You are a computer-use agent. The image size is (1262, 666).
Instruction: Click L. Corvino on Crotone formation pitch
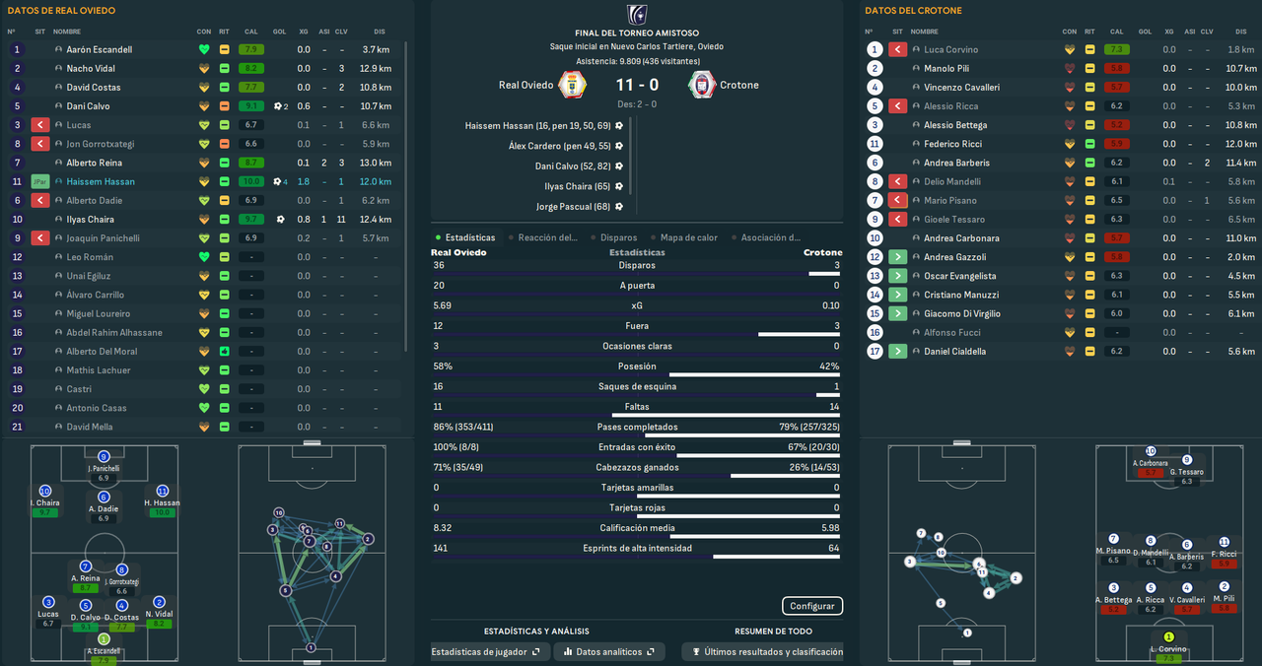(1169, 647)
